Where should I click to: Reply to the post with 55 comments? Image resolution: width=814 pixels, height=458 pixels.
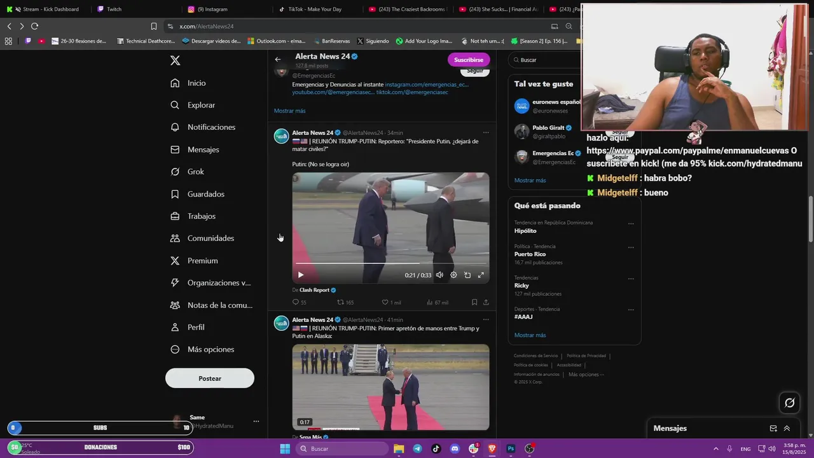299,302
